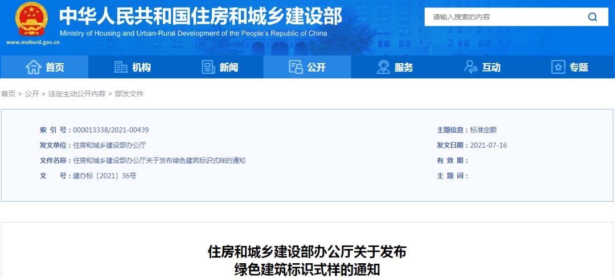Click the star icon beside 专题

[x=558, y=67]
